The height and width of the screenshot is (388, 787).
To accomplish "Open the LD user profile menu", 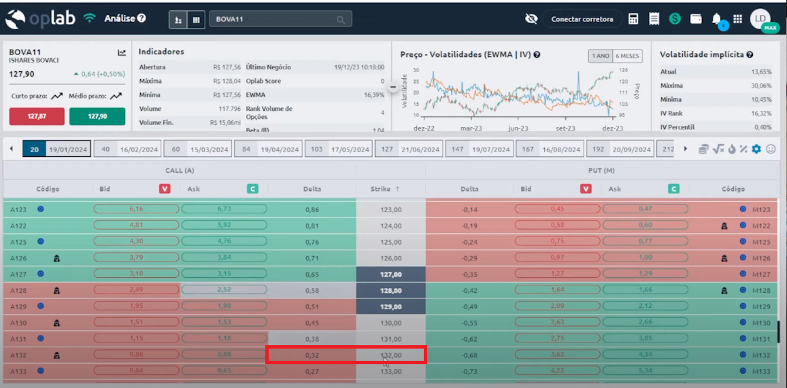I will click(760, 19).
